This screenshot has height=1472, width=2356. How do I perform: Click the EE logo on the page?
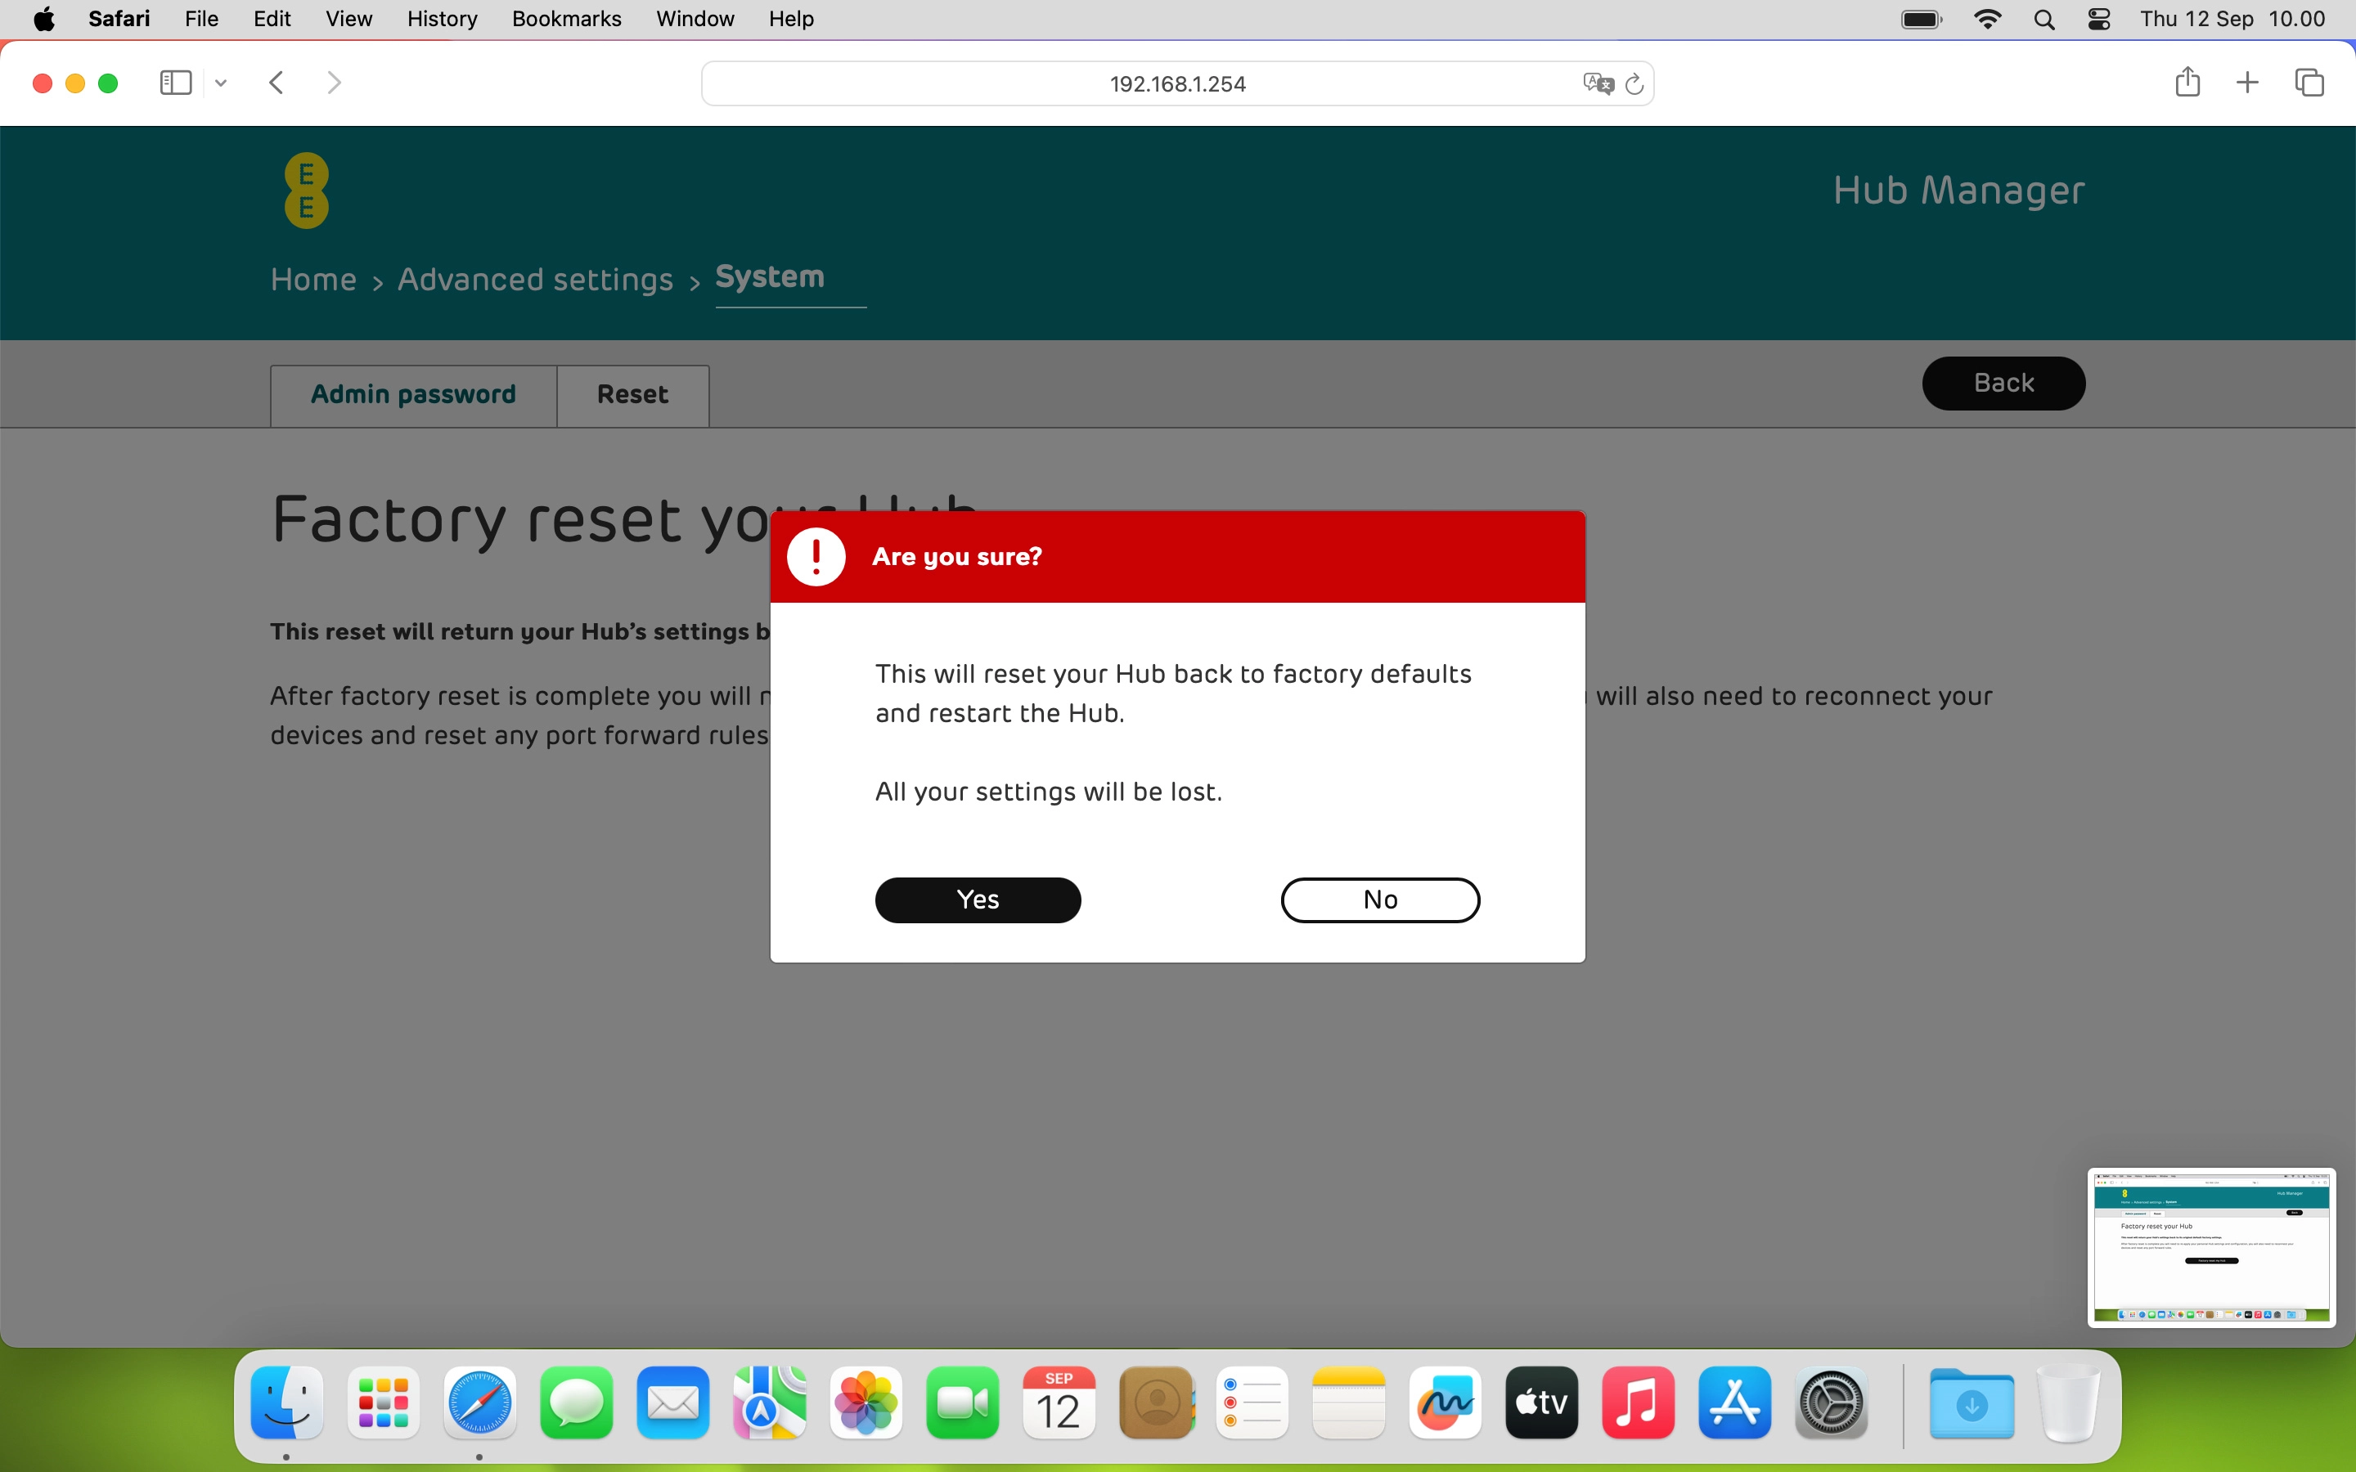click(x=306, y=190)
